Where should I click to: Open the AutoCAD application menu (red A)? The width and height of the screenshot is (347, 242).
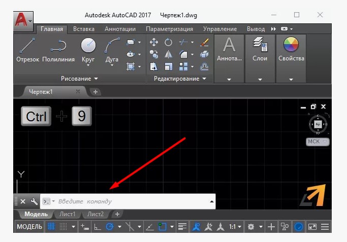click(23, 21)
